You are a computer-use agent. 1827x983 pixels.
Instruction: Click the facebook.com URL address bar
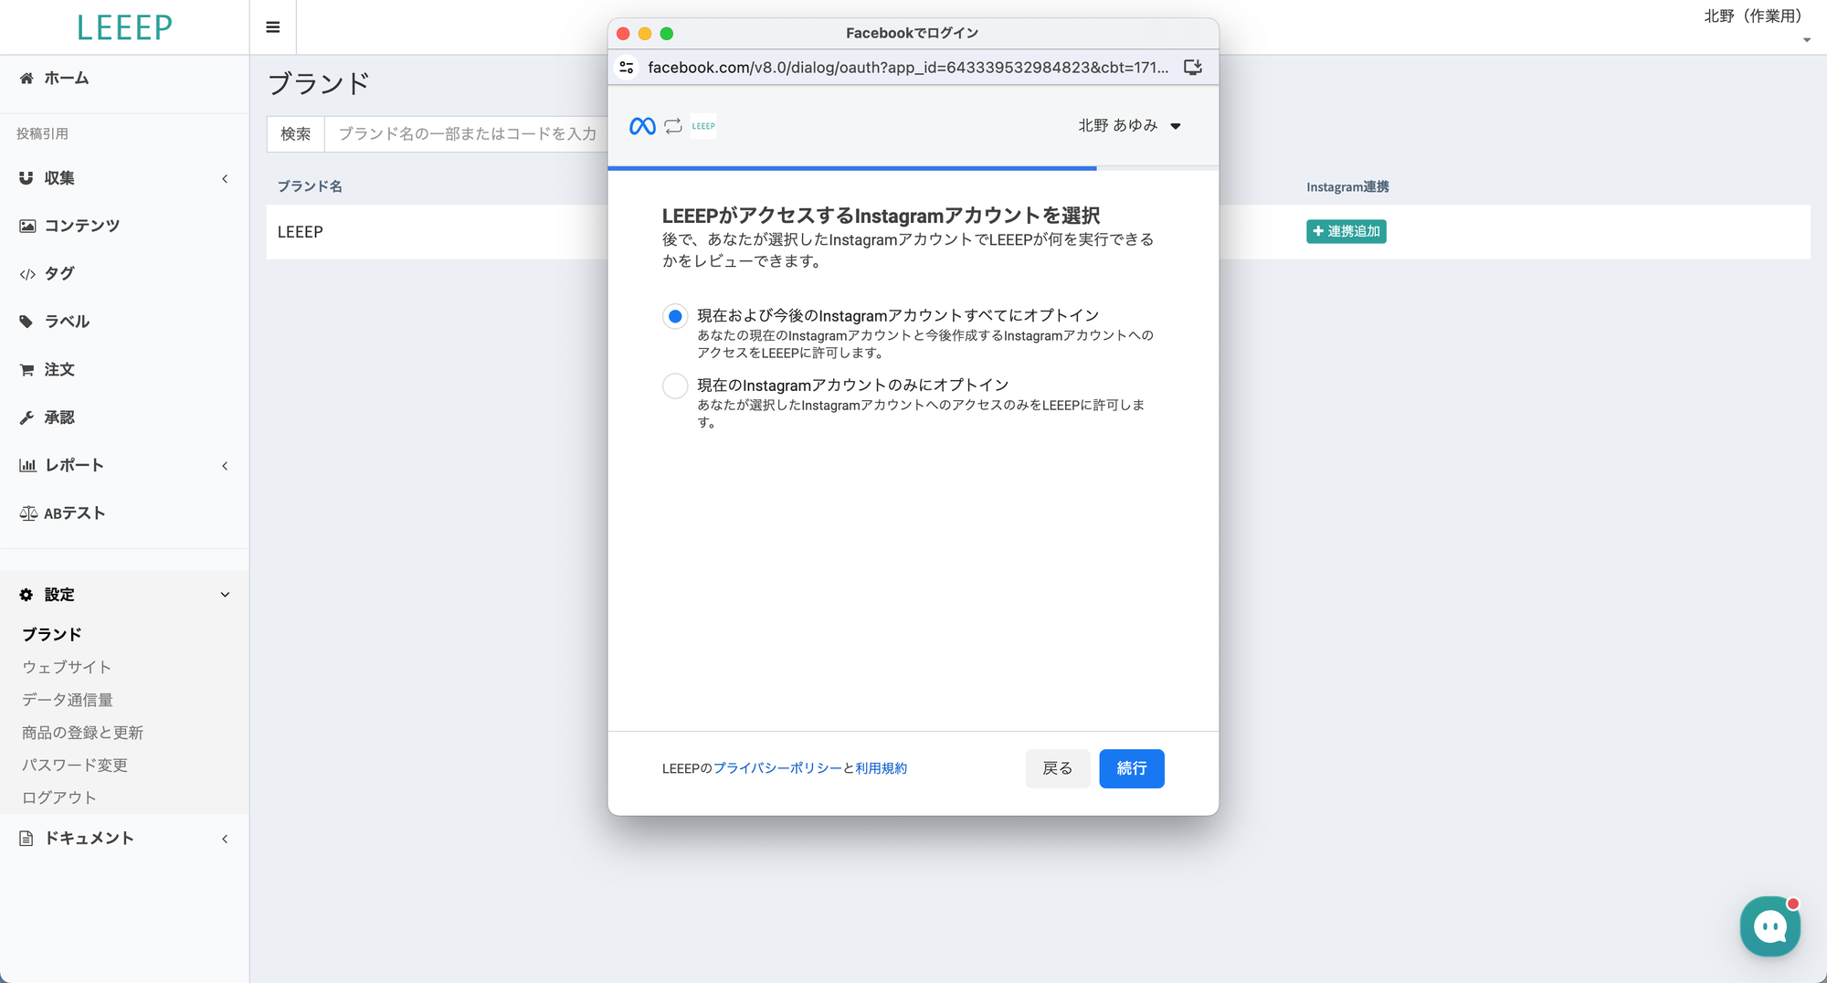(x=908, y=68)
